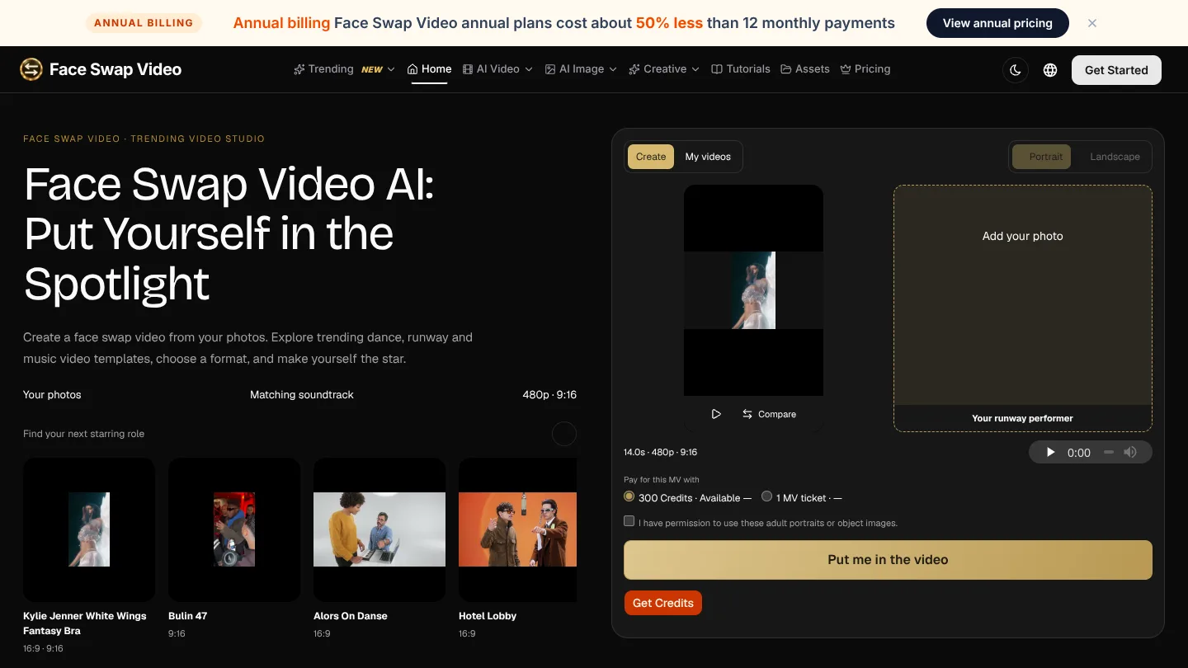Screen dimensions: 1188x668
Task: Mute the audio with the speaker icon
Action: click(x=1130, y=452)
